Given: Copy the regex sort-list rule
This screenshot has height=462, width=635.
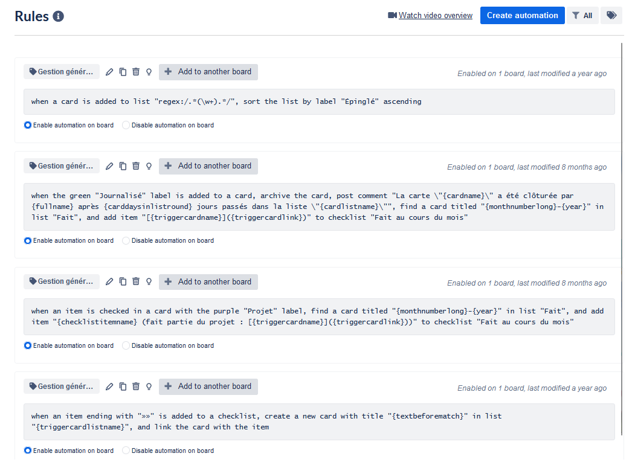Looking at the screenshot, I should 123,72.
